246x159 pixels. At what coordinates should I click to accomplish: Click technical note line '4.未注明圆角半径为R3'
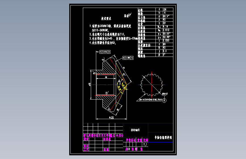click(103, 43)
